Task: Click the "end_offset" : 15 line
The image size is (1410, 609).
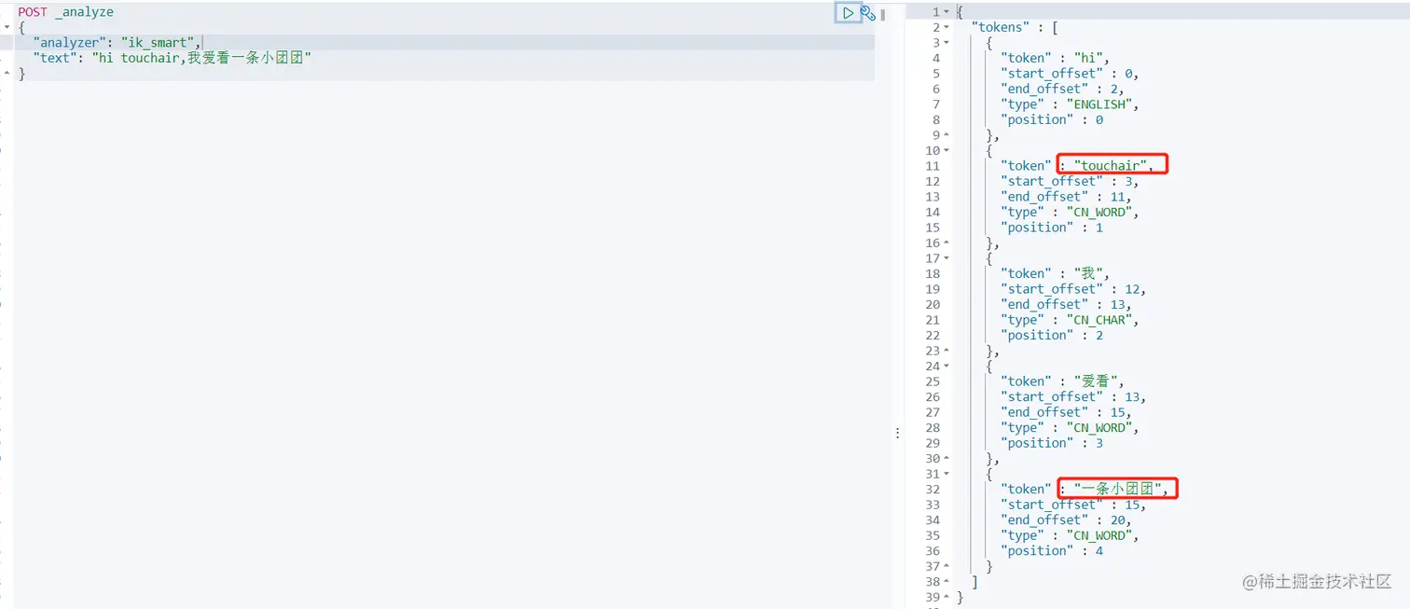Action: [x=1066, y=412]
